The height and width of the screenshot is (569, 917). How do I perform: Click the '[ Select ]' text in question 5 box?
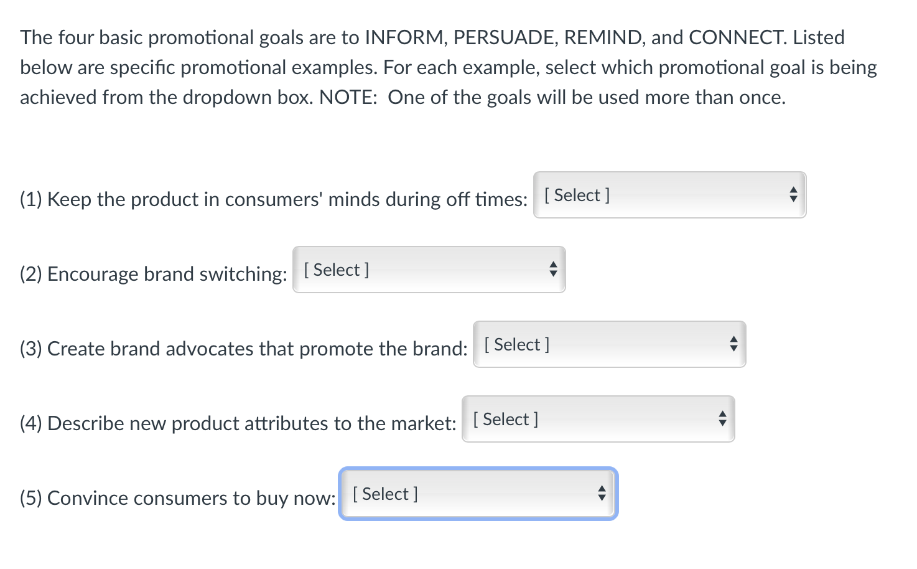384,494
